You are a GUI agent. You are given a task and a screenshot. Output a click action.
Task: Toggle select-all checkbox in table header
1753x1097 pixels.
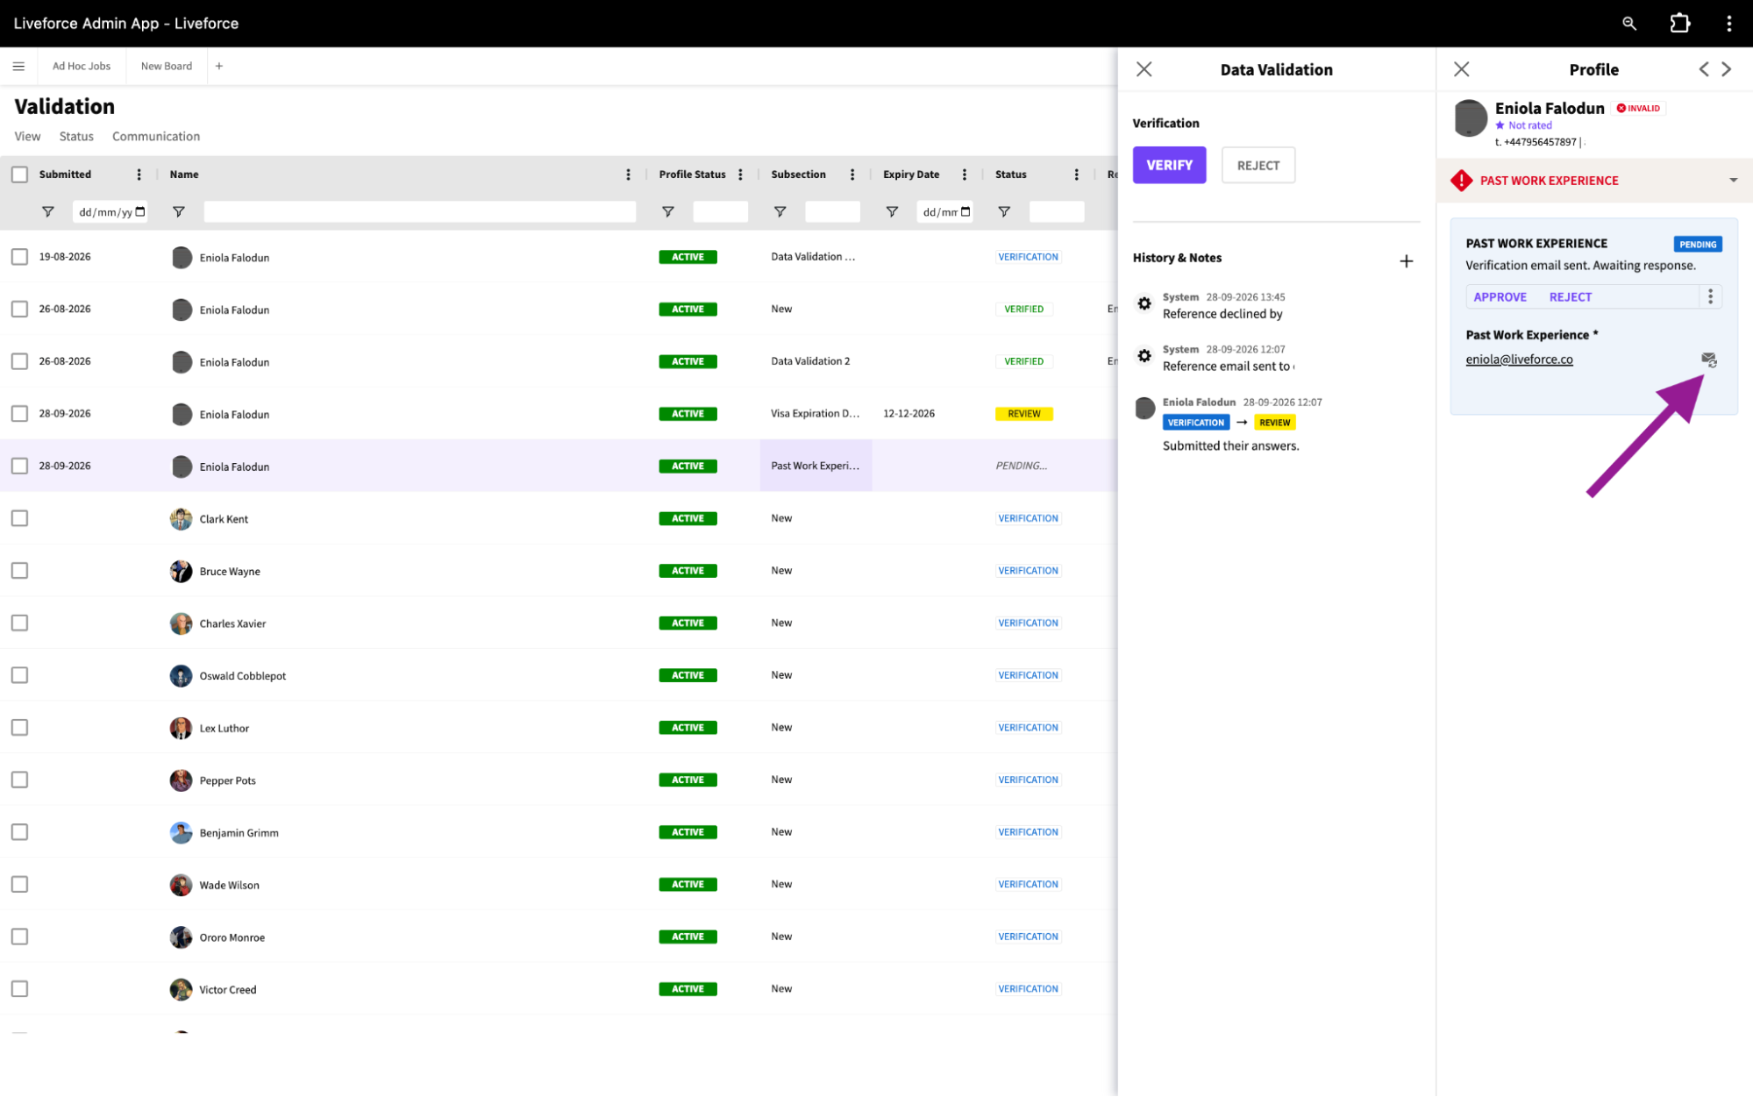tap(19, 175)
